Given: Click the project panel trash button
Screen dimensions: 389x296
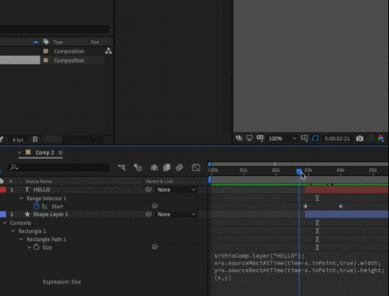Looking at the screenshot, I should point(35,139).
